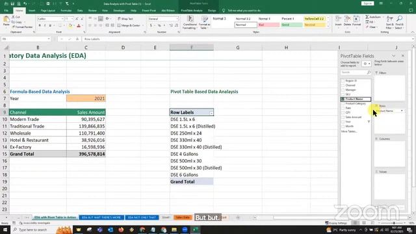Screen dimensions: 416x234
Task: Open Sort & Filter
Action: point(389,22)
